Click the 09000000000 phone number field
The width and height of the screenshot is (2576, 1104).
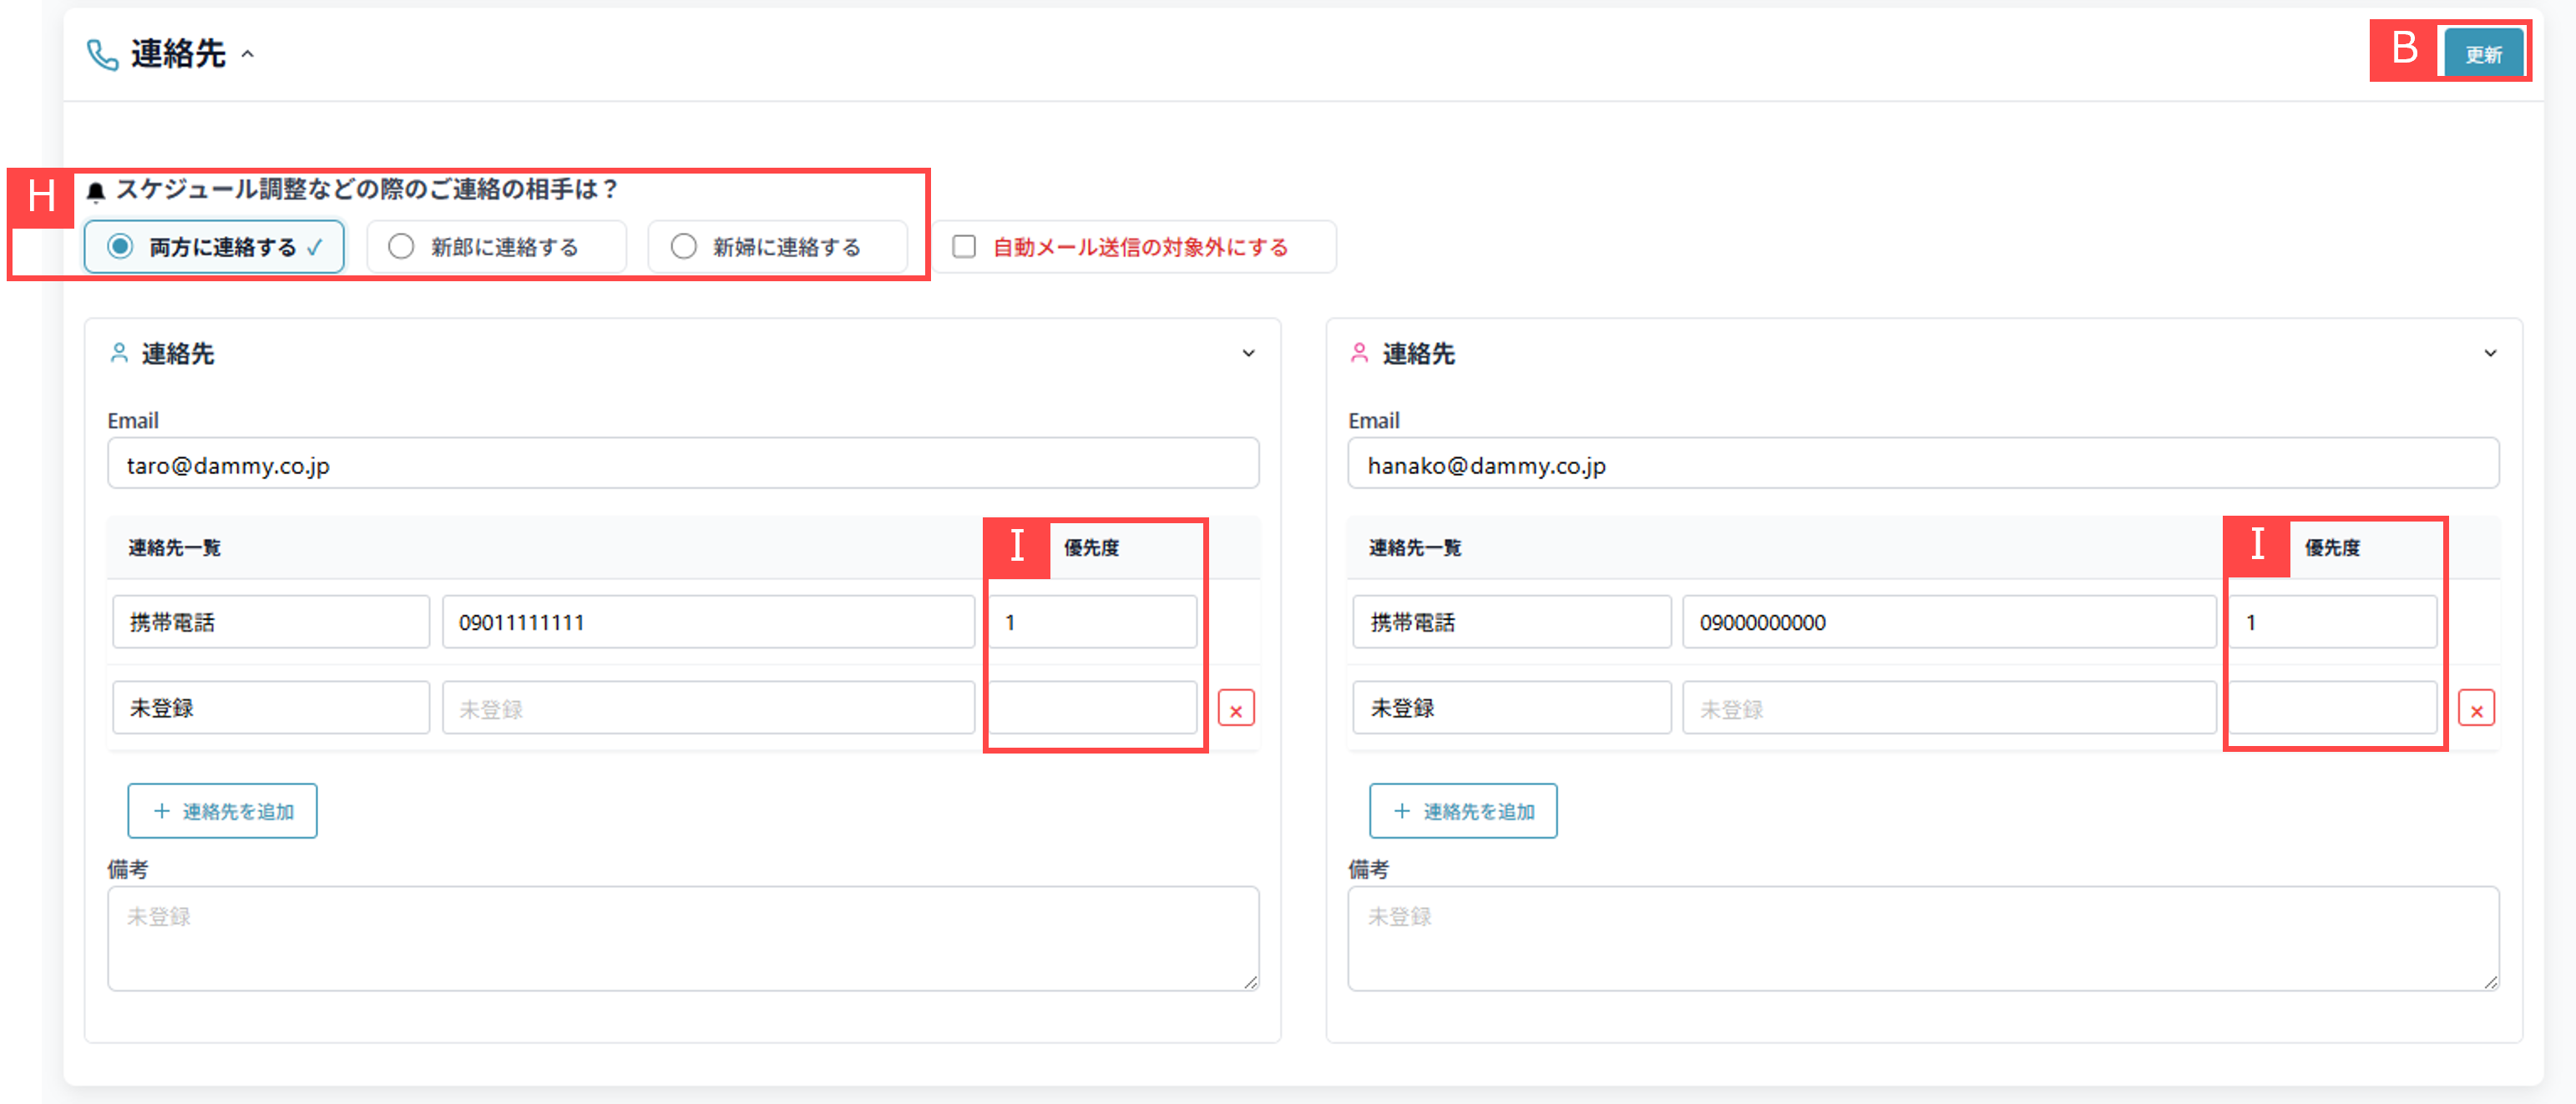pyautogui.click(x=1948, y=623)
